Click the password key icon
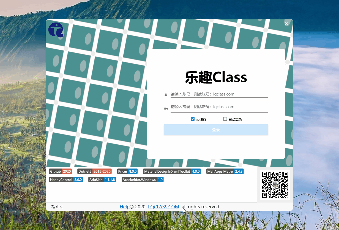The image size is (339, 230). pos(166,109)
